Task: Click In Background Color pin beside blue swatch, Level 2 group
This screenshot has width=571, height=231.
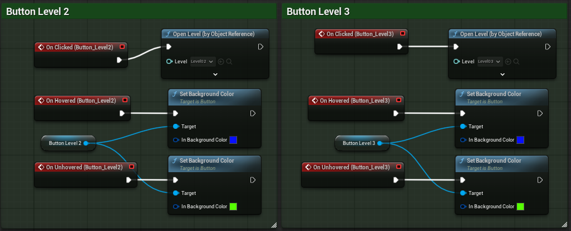Action: pos(176,140)
